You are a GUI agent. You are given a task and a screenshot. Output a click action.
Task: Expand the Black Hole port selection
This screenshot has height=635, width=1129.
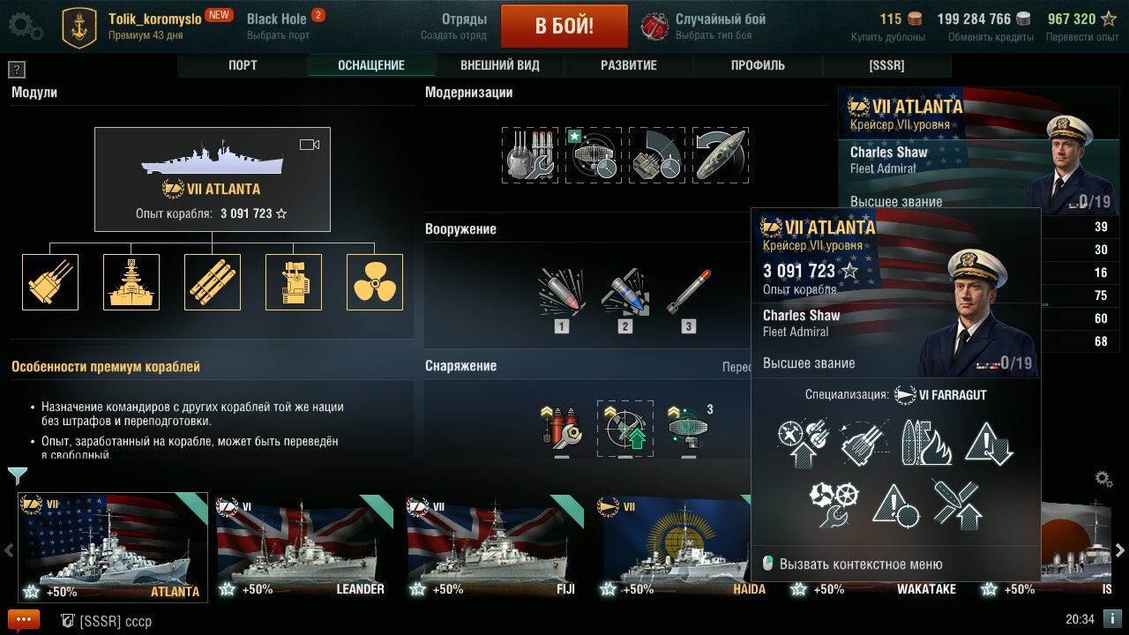[x=278, y=25]
